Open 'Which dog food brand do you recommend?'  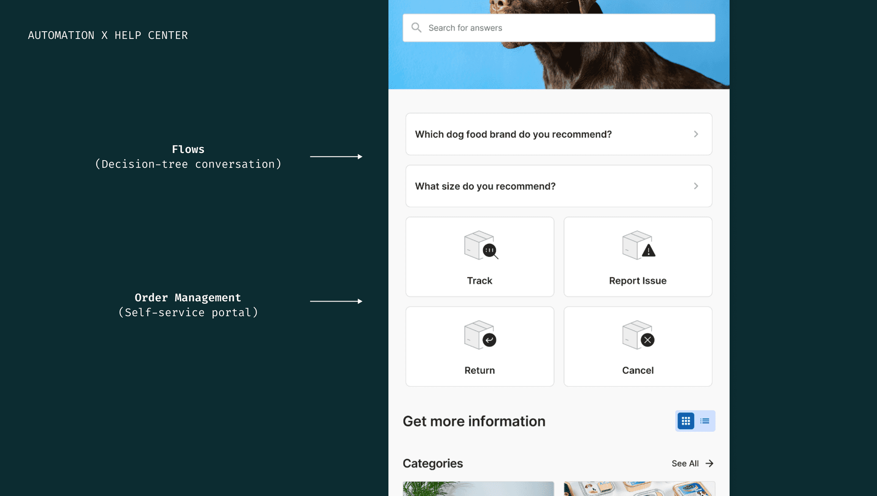[x=513, y=134]
